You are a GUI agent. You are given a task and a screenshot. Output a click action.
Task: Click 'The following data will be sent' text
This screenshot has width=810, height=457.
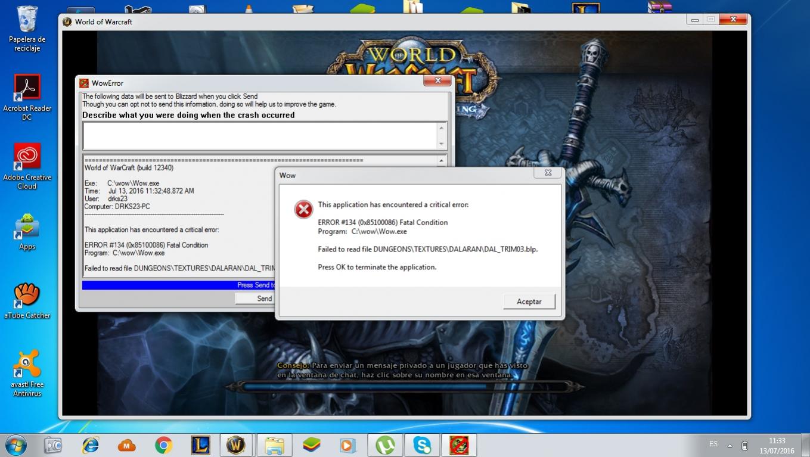click(x=170, y=97)
